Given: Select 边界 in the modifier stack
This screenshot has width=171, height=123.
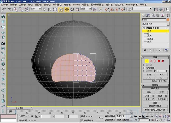Looking at the screenshot, I should coord(149,36).
